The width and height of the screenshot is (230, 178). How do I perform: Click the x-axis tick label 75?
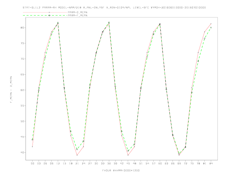[x=192, y=163]
